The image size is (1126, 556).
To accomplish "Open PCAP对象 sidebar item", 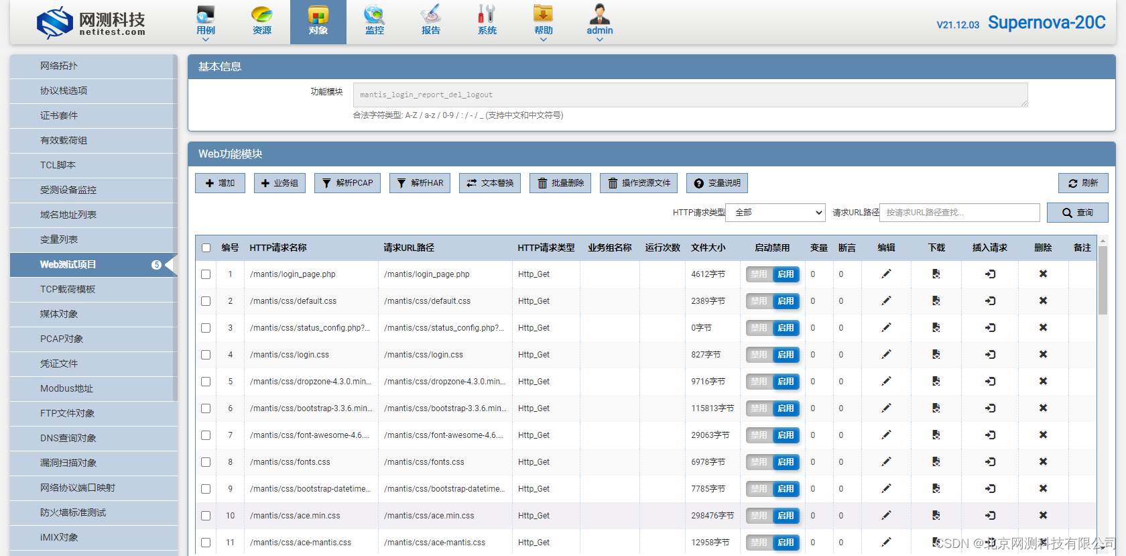I will click(94, 339).
